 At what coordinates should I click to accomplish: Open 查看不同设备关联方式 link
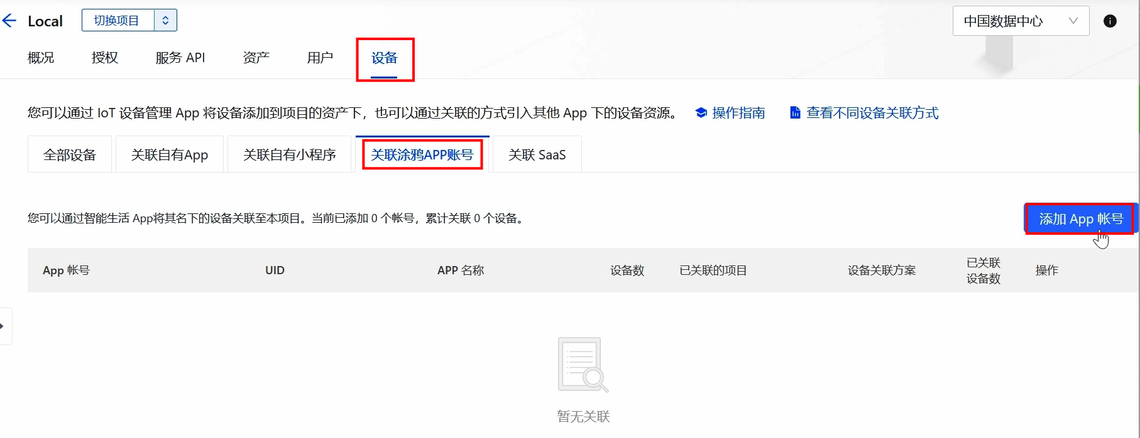tap(872, 113)
